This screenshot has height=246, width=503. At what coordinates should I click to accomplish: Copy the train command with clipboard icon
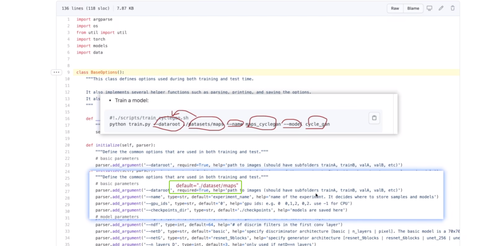[374, 118]
